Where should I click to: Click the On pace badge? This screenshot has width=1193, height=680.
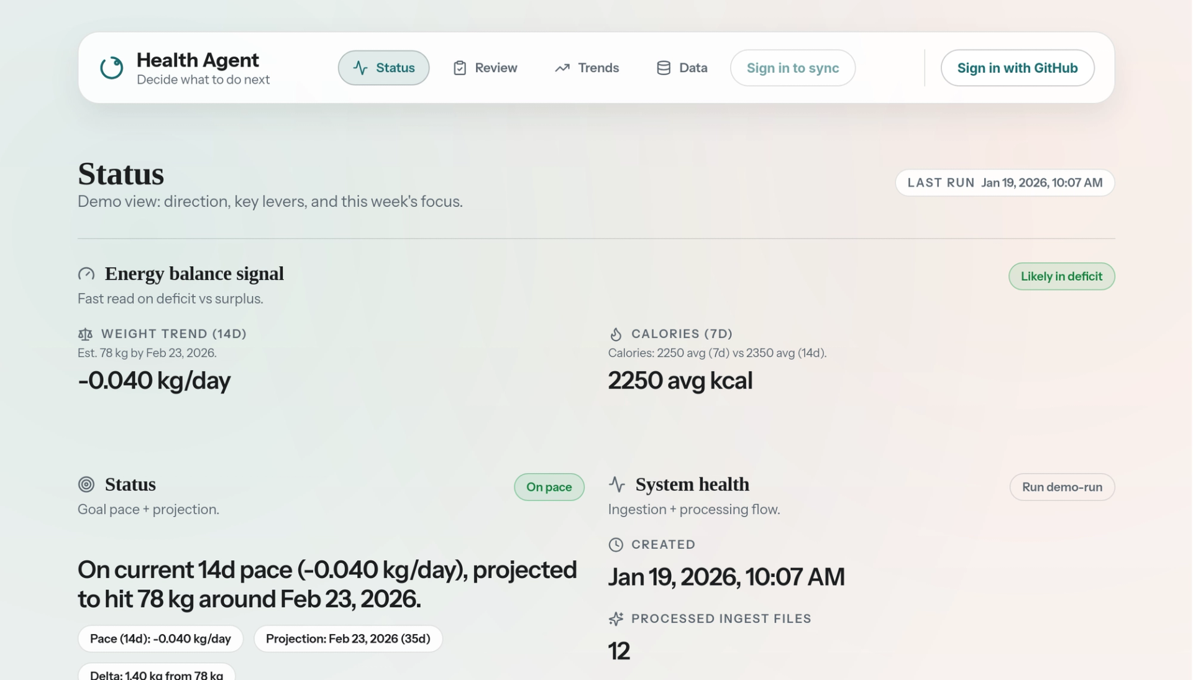pos(549,487)
